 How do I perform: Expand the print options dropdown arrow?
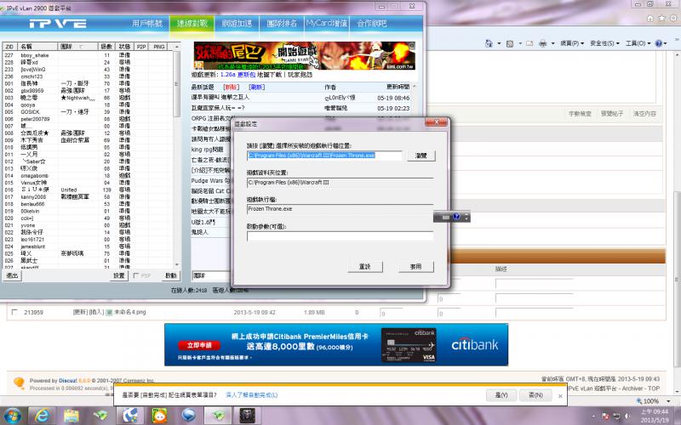(x=552, y=43)
